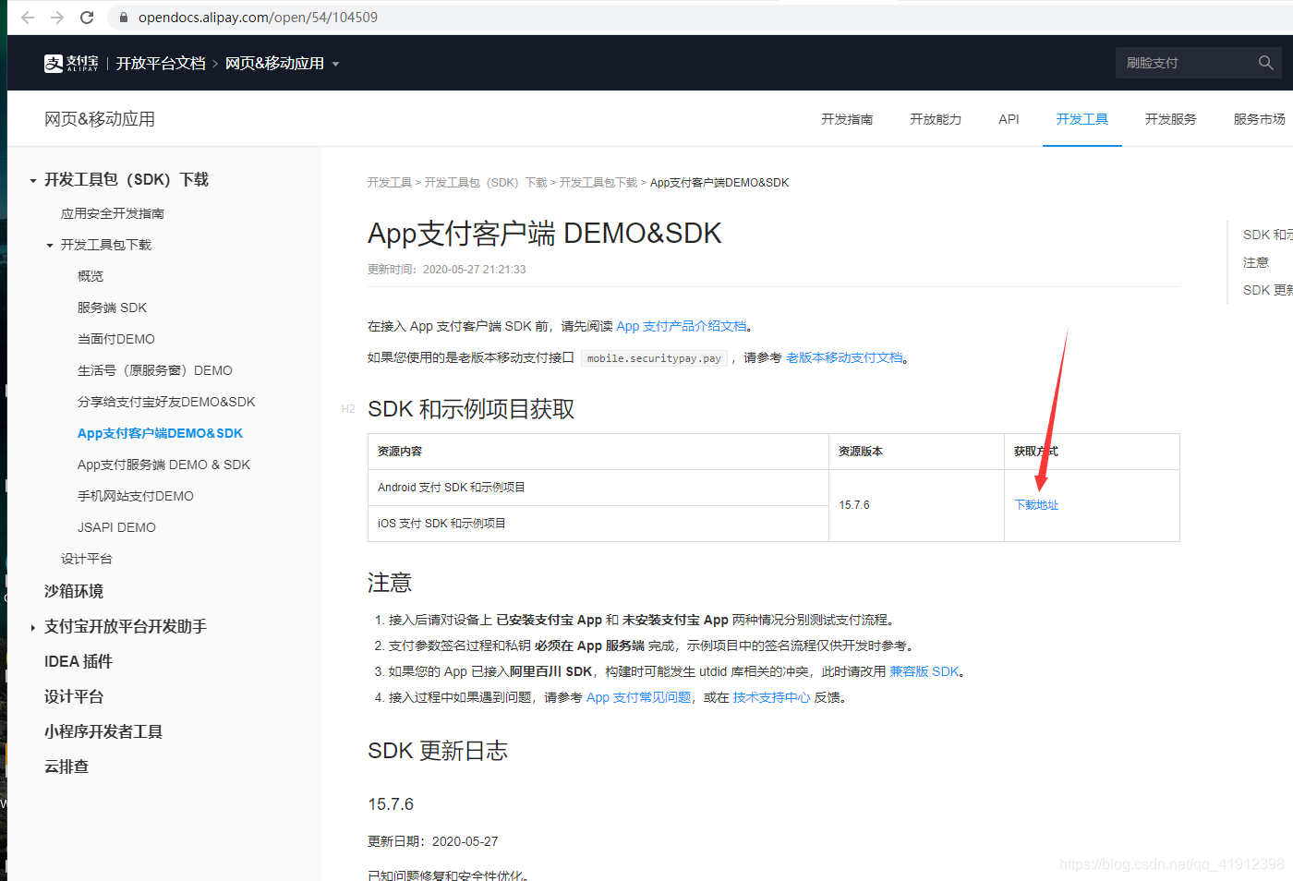Click the browser forward arrow
This screenshot has width=1293, height=881.
click(57, 18)
